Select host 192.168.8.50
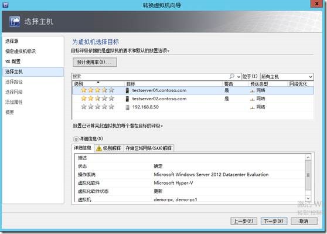This screenshot has width=327, height=234. [145, 107]
